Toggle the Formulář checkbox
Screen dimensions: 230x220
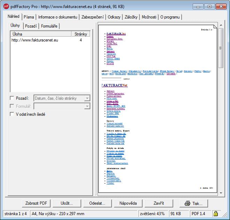[12, 106]
